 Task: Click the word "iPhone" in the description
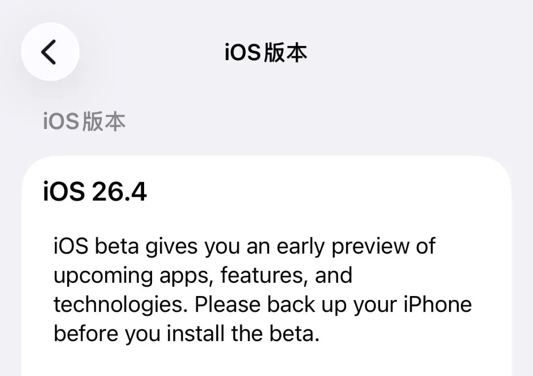[x=438, y=304]
